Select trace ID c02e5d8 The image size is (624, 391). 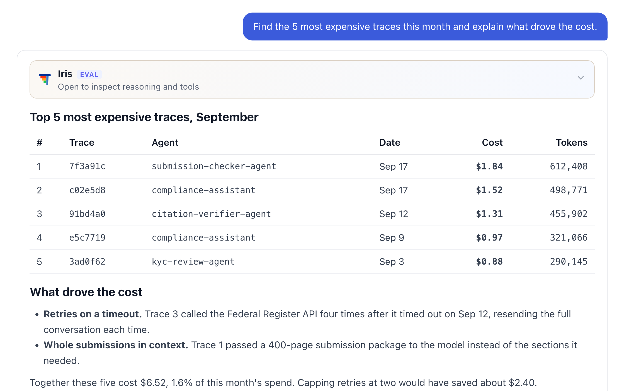pos(87,190)
